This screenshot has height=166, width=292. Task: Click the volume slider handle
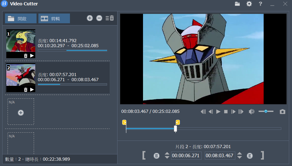(266, 111)
